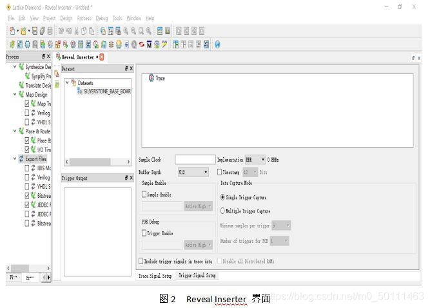Click the Undo toolbar icon
Viewport: 430px width, 308px height.
(61, 31)
